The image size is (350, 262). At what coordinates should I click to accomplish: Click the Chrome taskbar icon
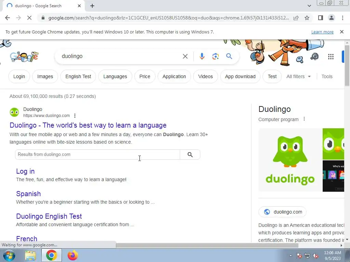[52, 255]
